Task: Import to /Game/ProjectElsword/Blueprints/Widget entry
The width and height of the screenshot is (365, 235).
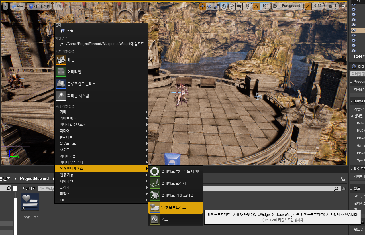Action: 101,44
